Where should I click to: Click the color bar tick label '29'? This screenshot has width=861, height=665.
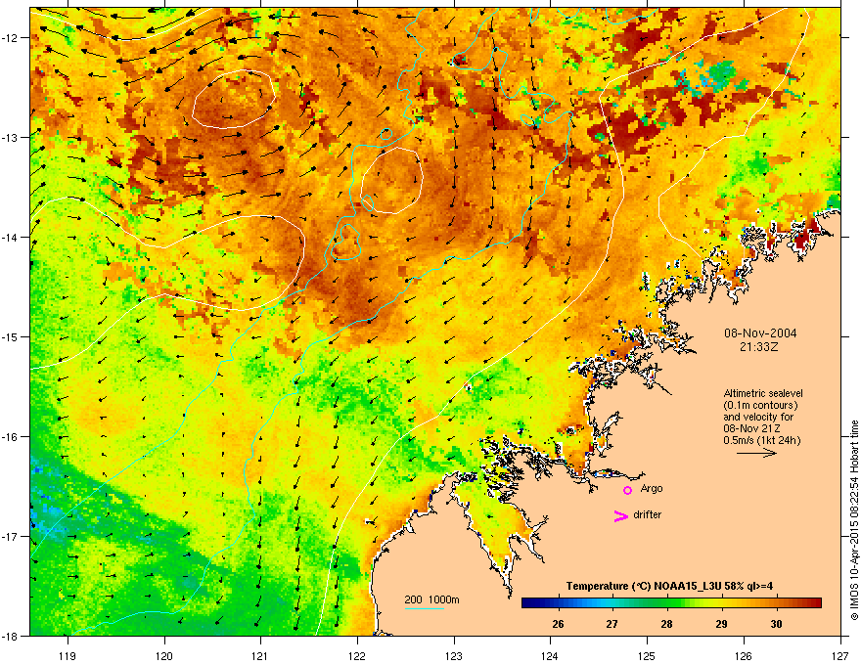point(721,624)
